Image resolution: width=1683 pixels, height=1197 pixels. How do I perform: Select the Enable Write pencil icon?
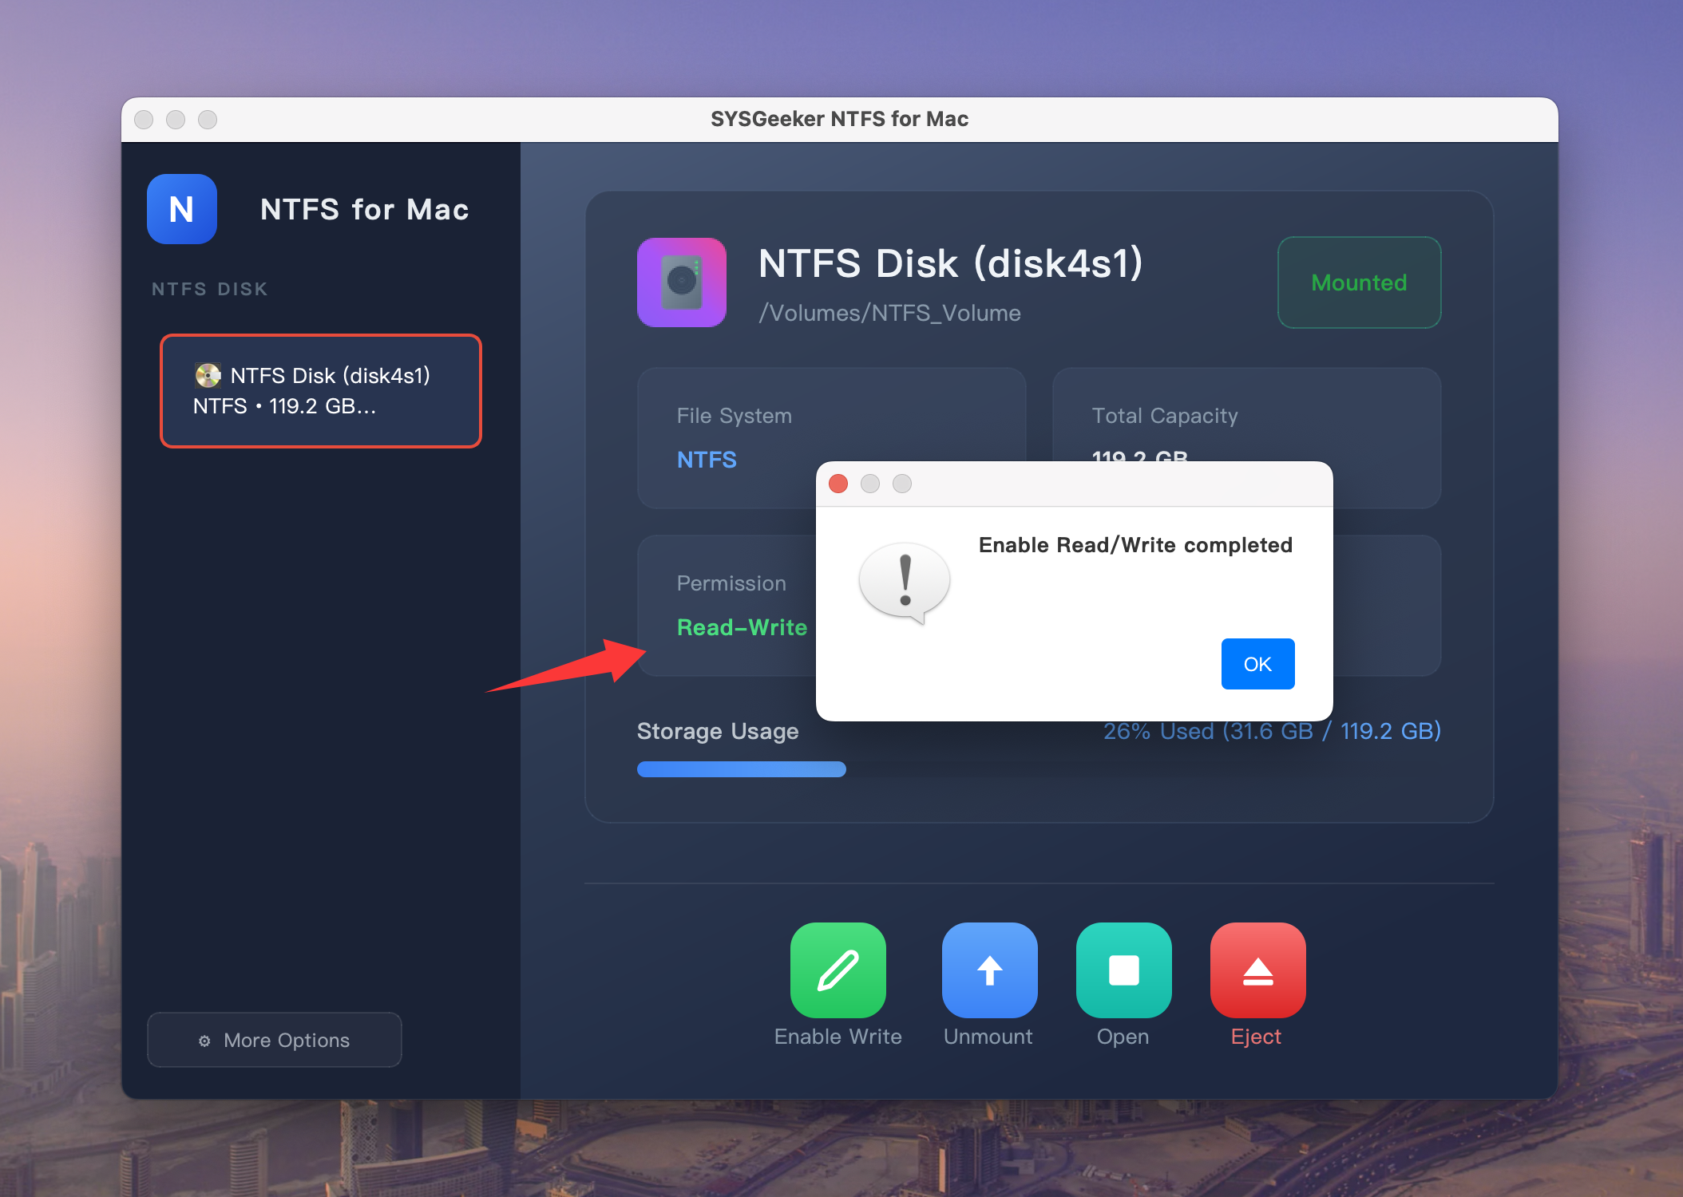pyautogui.click(x=838, y=970)
